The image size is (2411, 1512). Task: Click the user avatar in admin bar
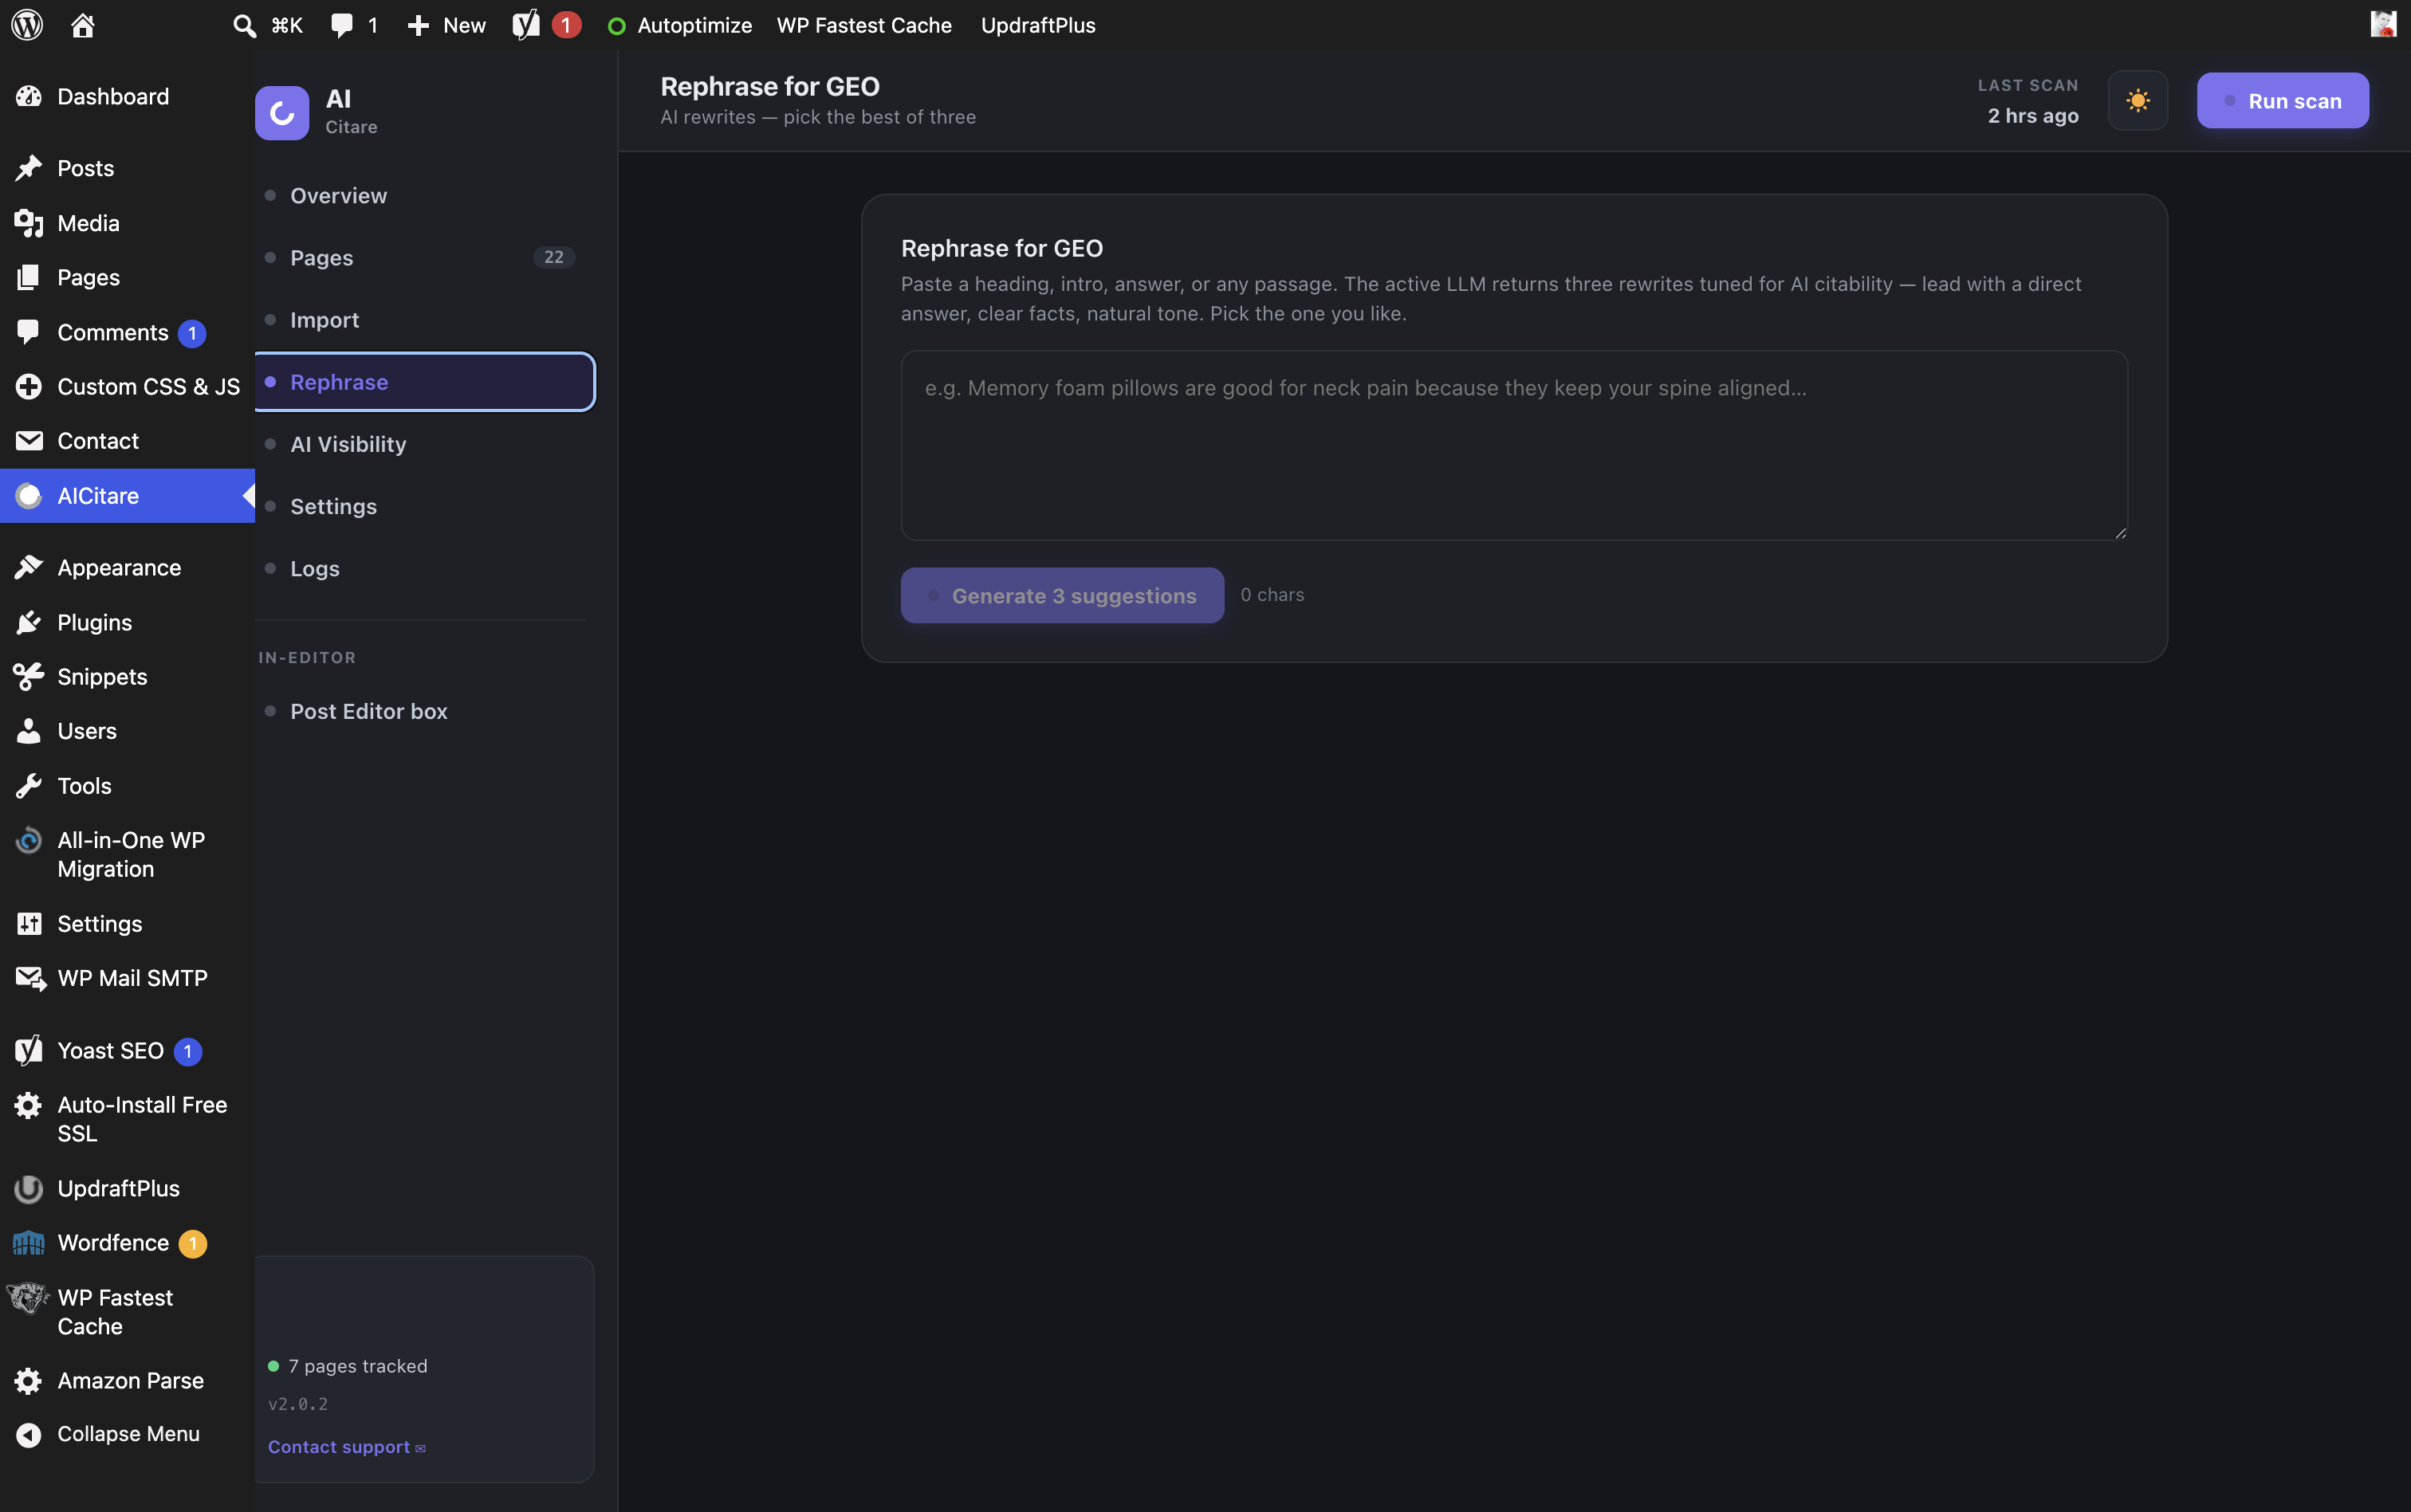tap(2383, 24)
